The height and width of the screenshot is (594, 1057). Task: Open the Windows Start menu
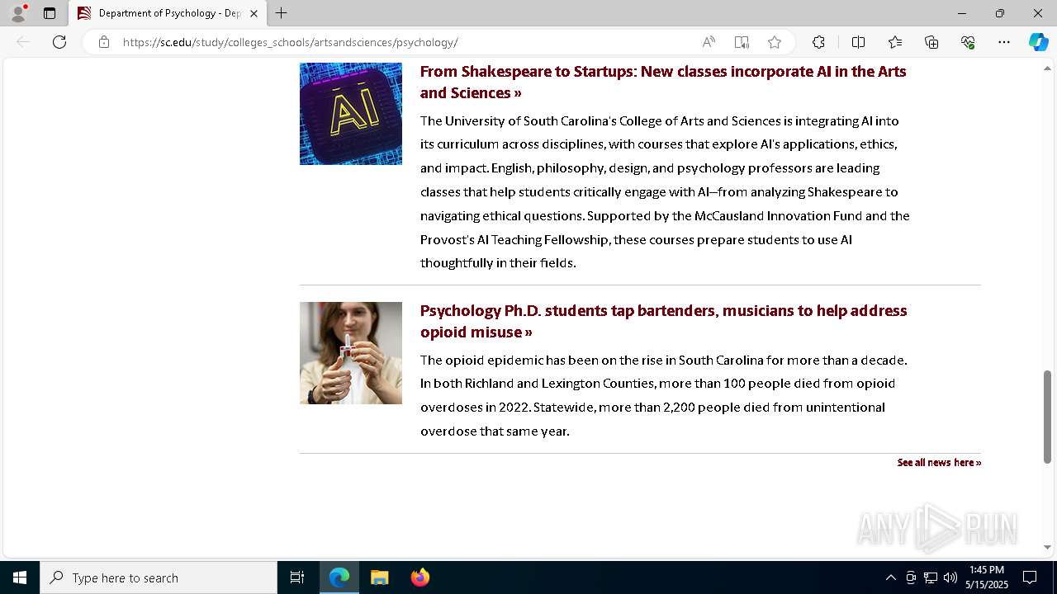coord(20,577)
